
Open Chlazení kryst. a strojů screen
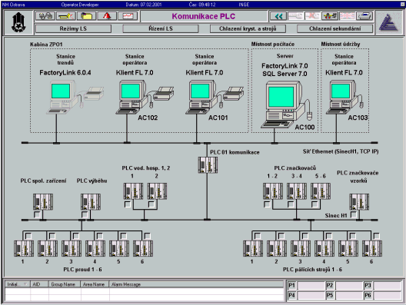[x=248, y=28]
